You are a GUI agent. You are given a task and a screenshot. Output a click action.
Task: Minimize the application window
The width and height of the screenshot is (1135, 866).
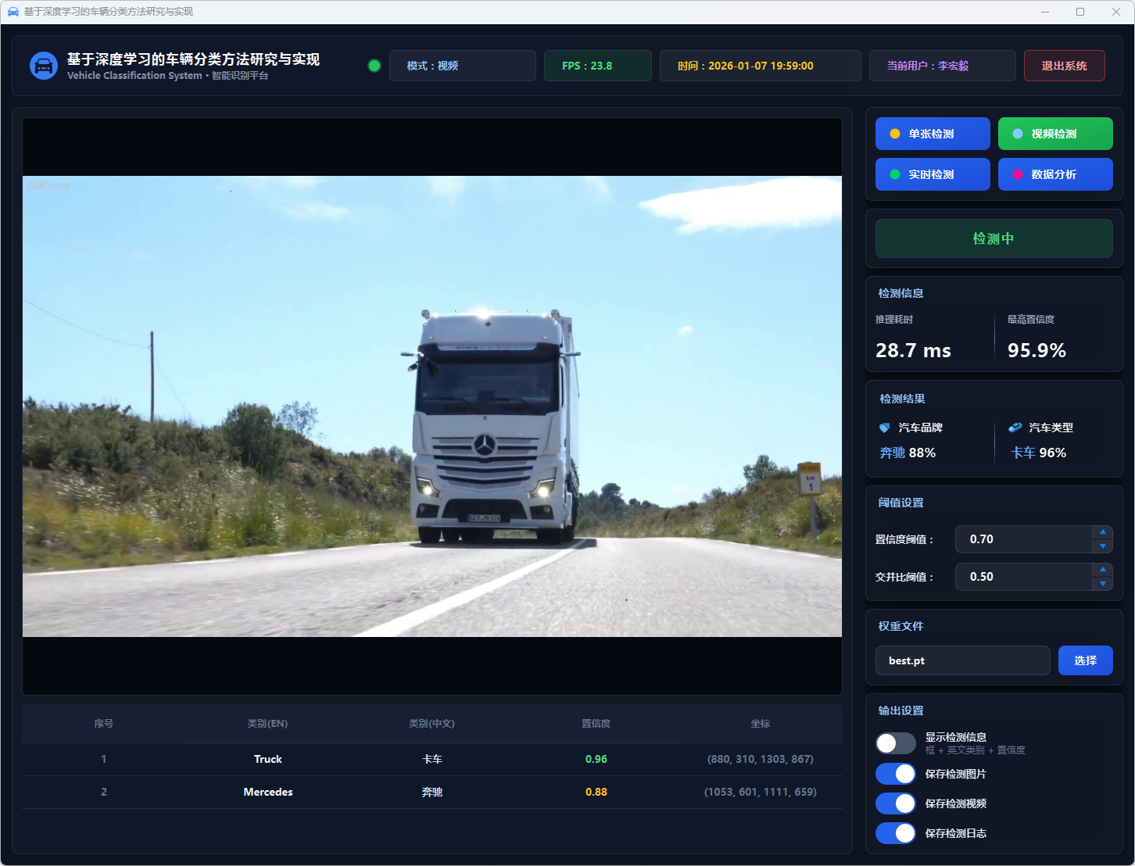pyautogui.click(x=1046, y=12)
